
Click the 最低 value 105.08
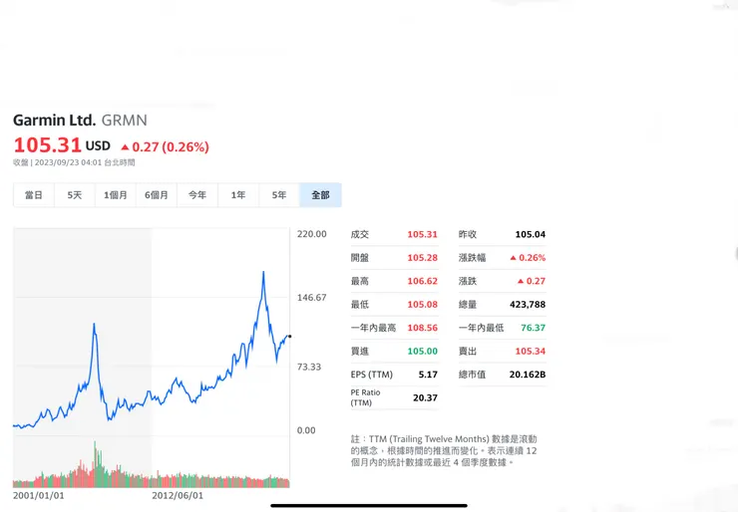click(x=422, y=304)
